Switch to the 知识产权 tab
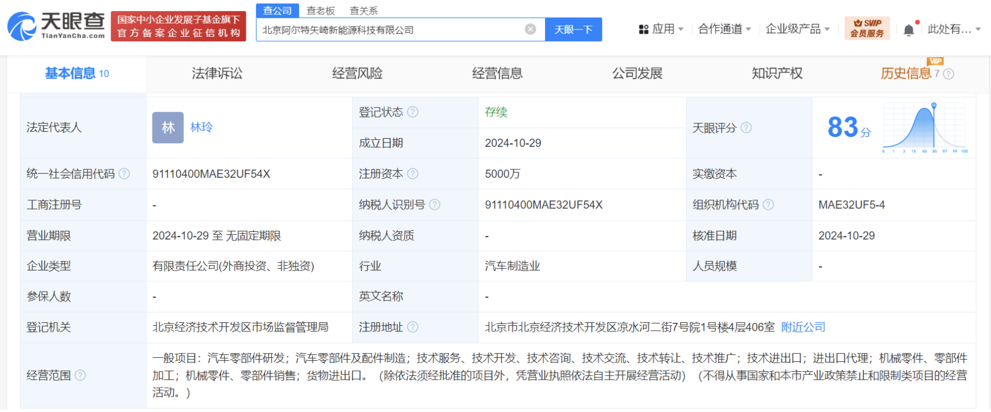Image resolution: width=991 pixels, height=412 pixels. pos(777,74)
